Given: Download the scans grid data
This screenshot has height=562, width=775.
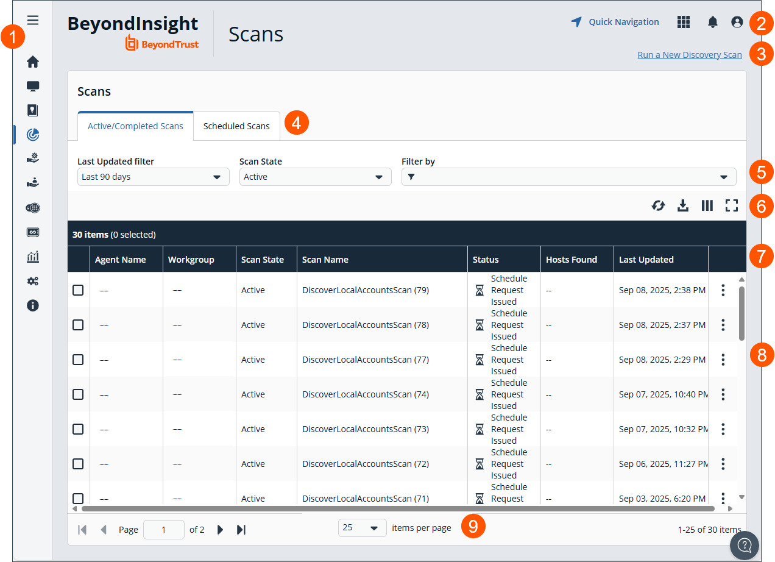Looking at the screenshot, I should tap(683, 205).
